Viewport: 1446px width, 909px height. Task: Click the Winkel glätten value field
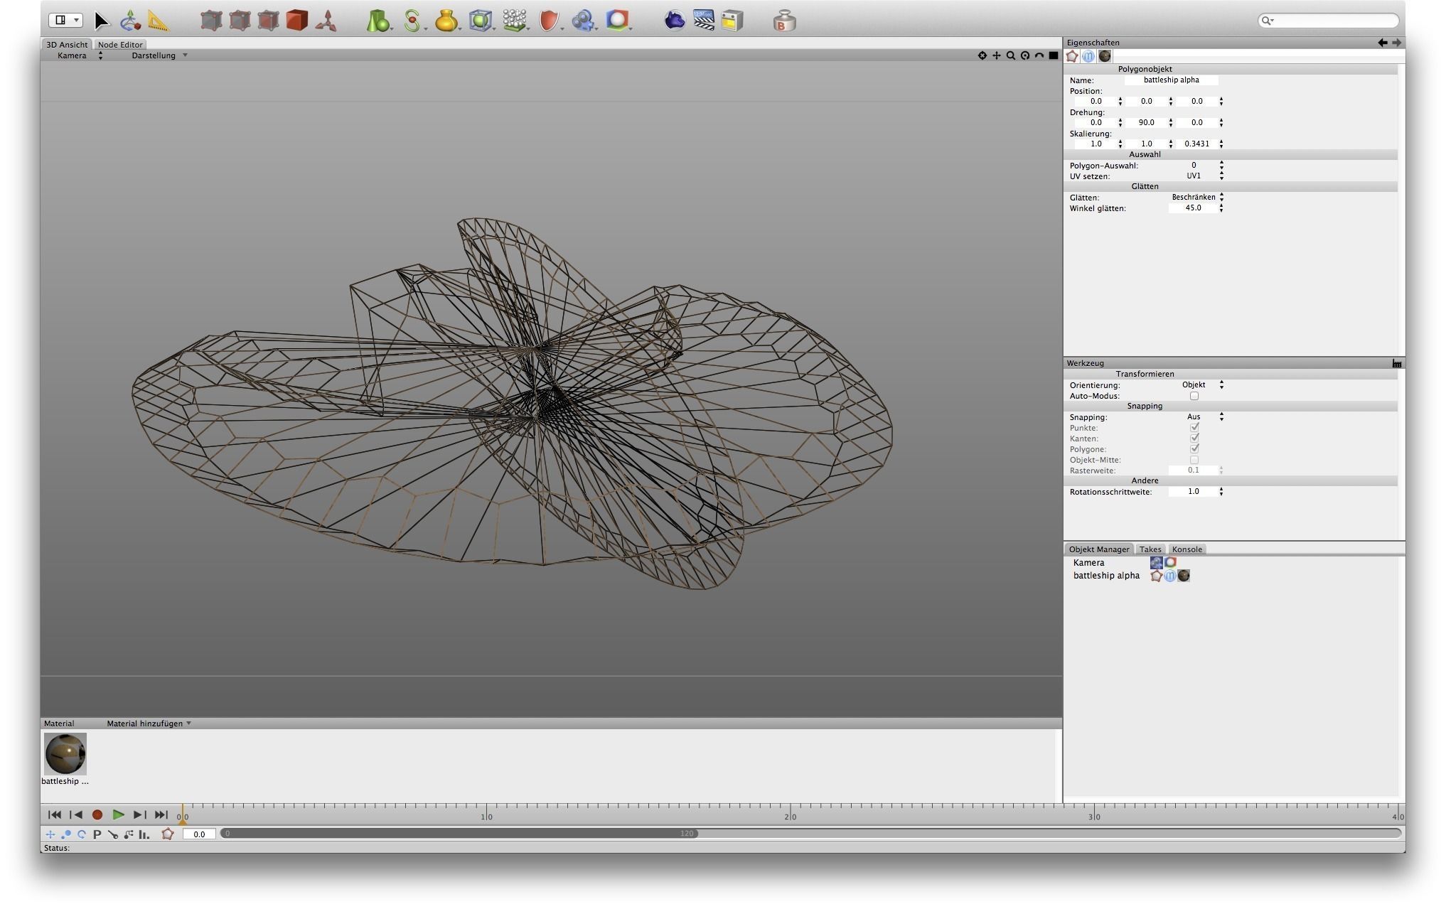pyautogui.click(x=1192, y=208)
